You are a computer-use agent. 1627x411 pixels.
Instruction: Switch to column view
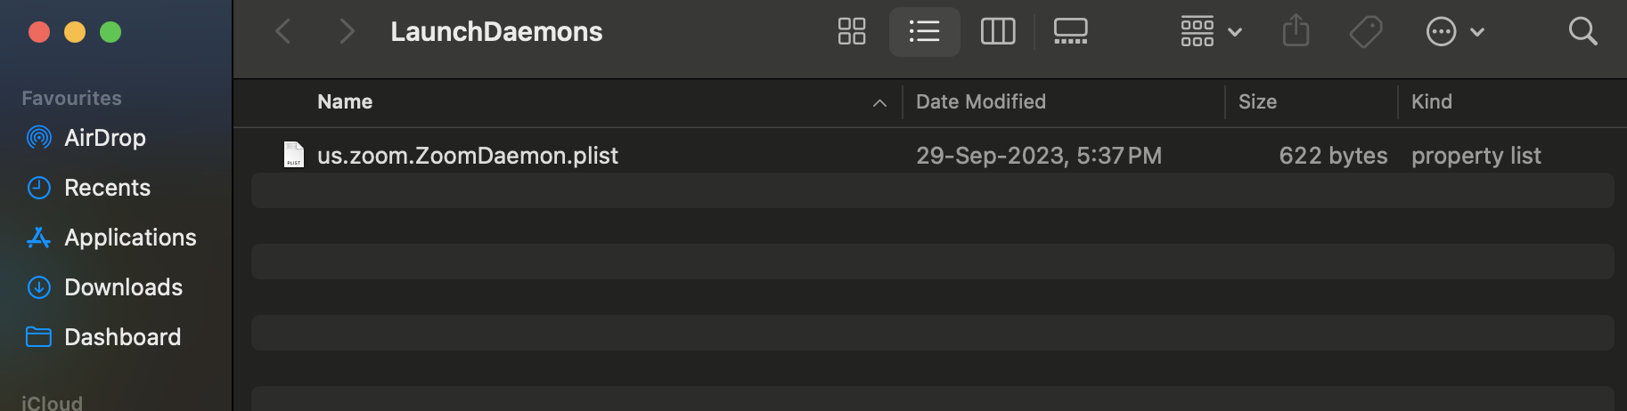coord(998,32)
